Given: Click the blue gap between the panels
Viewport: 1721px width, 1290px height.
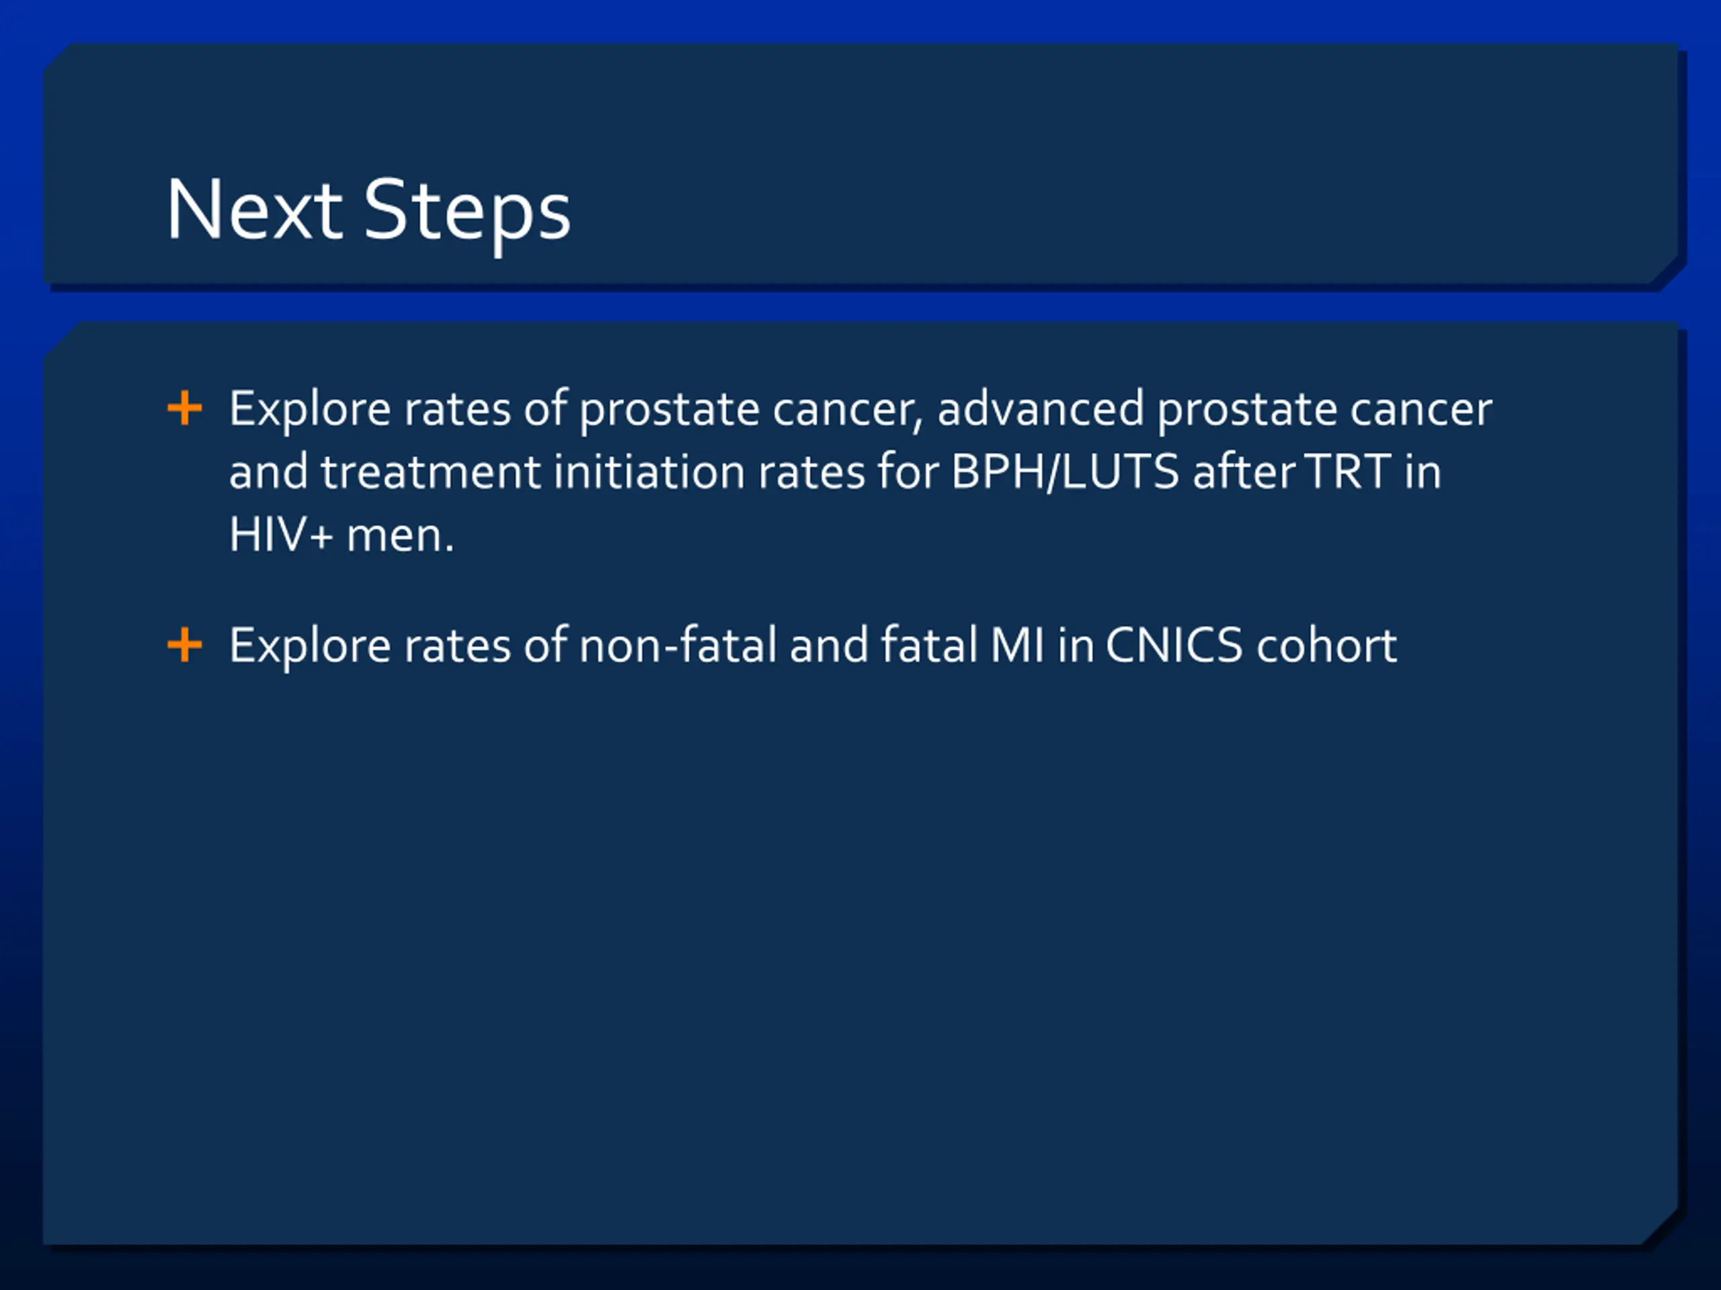Looking at the screenshot, I should pyautogui.click(x=856, y=305).
